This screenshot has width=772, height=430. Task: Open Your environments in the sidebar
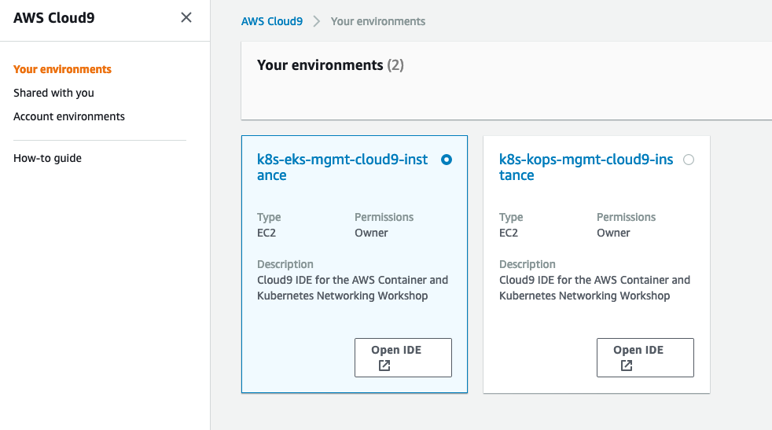(x=63, y=69)
